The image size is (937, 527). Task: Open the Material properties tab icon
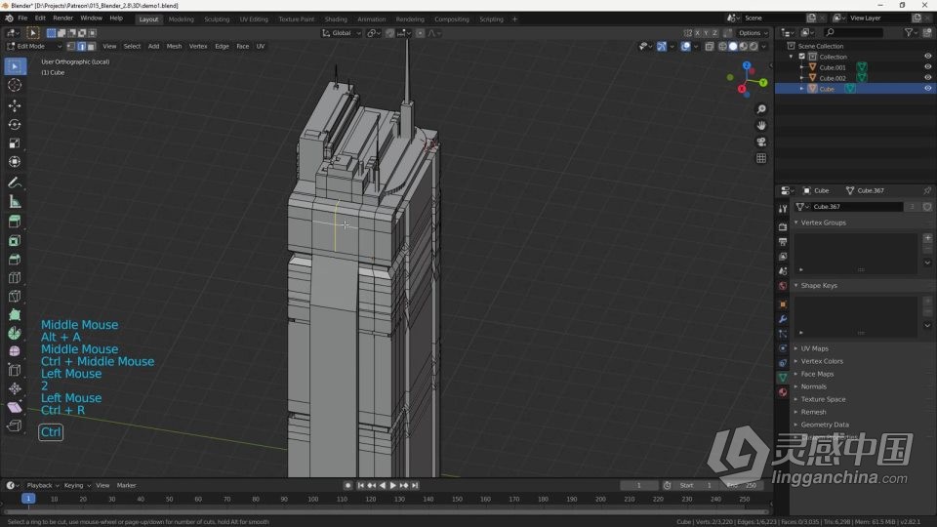tap(783, 392)
